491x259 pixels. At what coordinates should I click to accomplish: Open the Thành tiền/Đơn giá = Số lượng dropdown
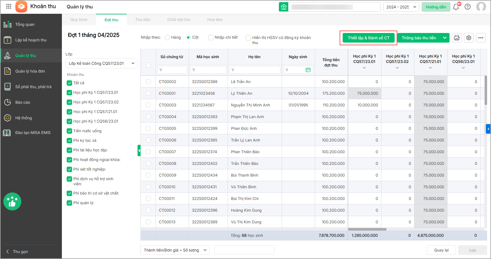175,250
